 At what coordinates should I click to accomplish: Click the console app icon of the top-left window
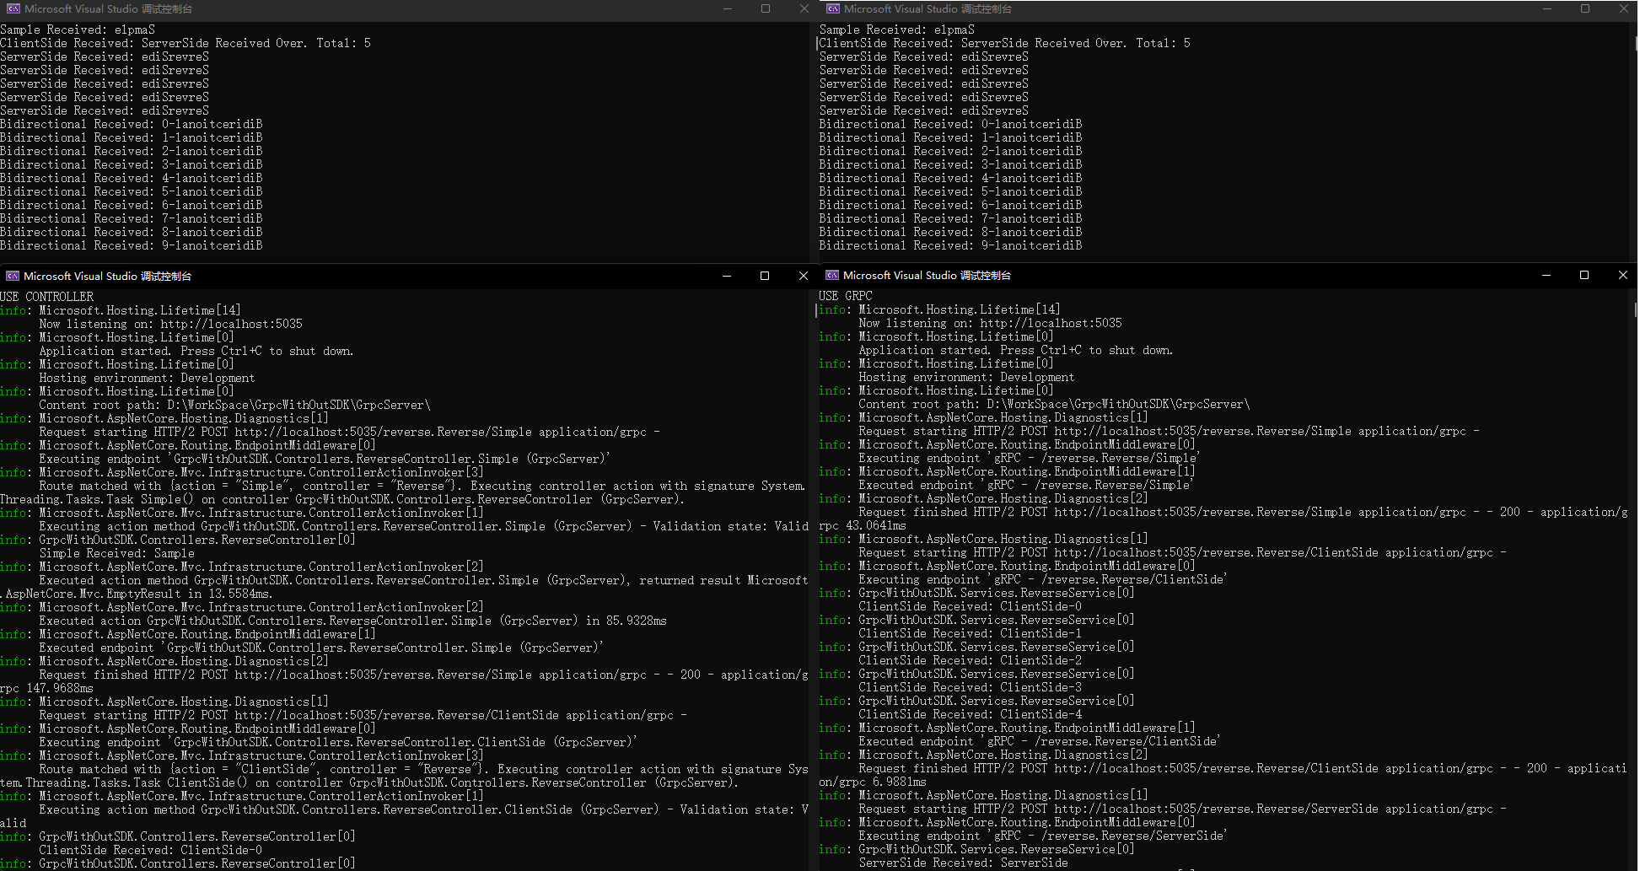point(13,8)
